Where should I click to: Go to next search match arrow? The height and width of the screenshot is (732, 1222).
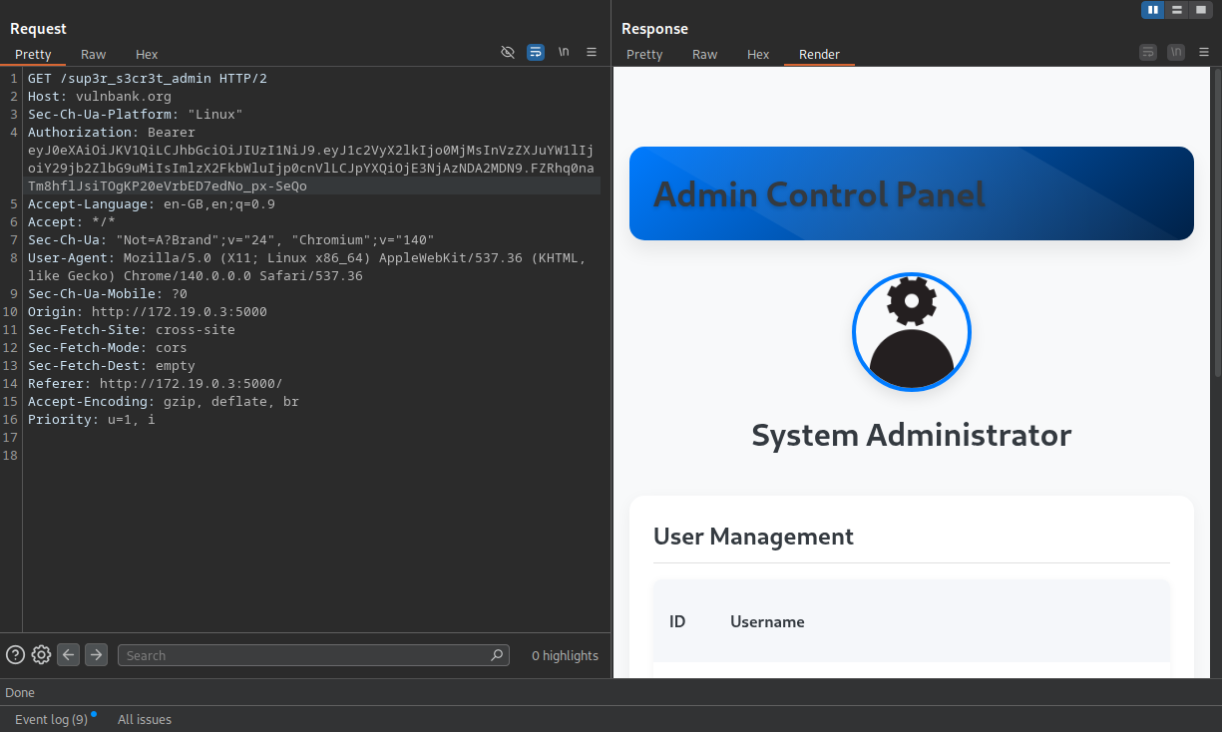tap(96, 655)
